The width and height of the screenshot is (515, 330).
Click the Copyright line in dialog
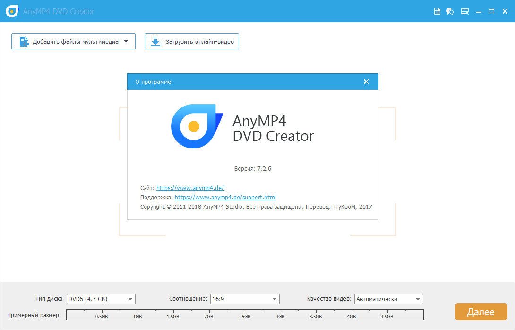click(x=256, y=207)
